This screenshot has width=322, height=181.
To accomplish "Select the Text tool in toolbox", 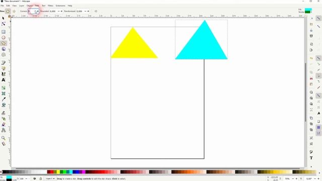I will click(4, 80).
